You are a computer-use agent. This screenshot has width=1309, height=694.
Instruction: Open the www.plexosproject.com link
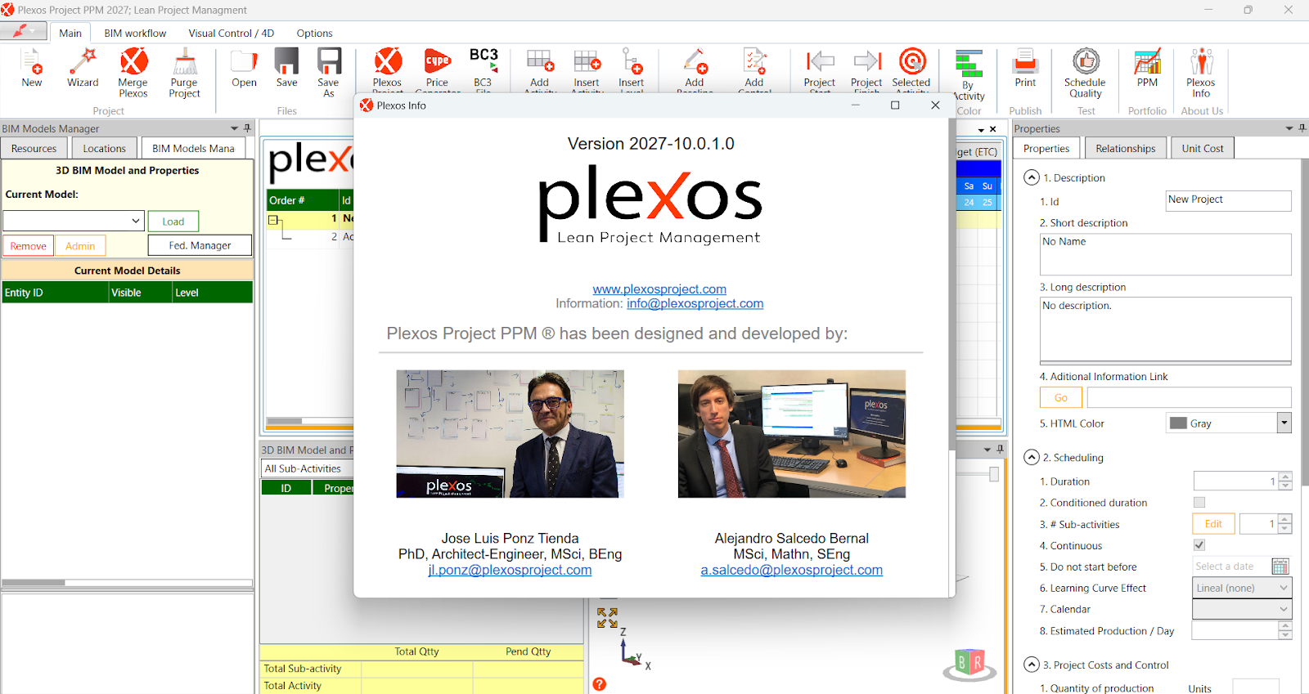[659, 289]
